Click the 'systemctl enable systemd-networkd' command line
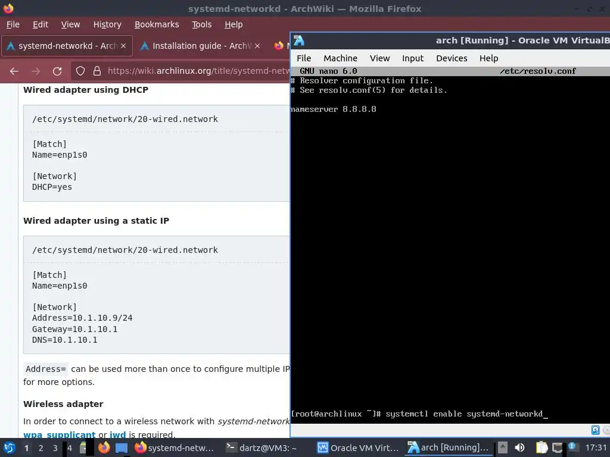 (x=463, y=414)
